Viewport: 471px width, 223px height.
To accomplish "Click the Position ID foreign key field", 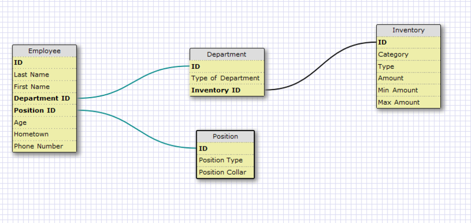I will [45, 111].
